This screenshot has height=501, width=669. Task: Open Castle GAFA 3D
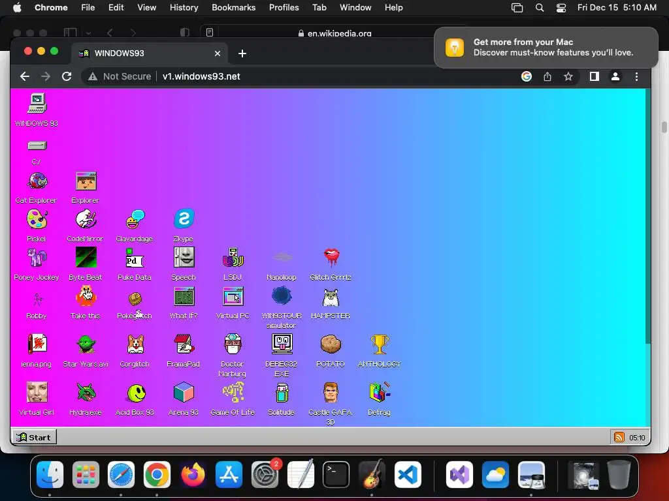[x=331, y=392]
